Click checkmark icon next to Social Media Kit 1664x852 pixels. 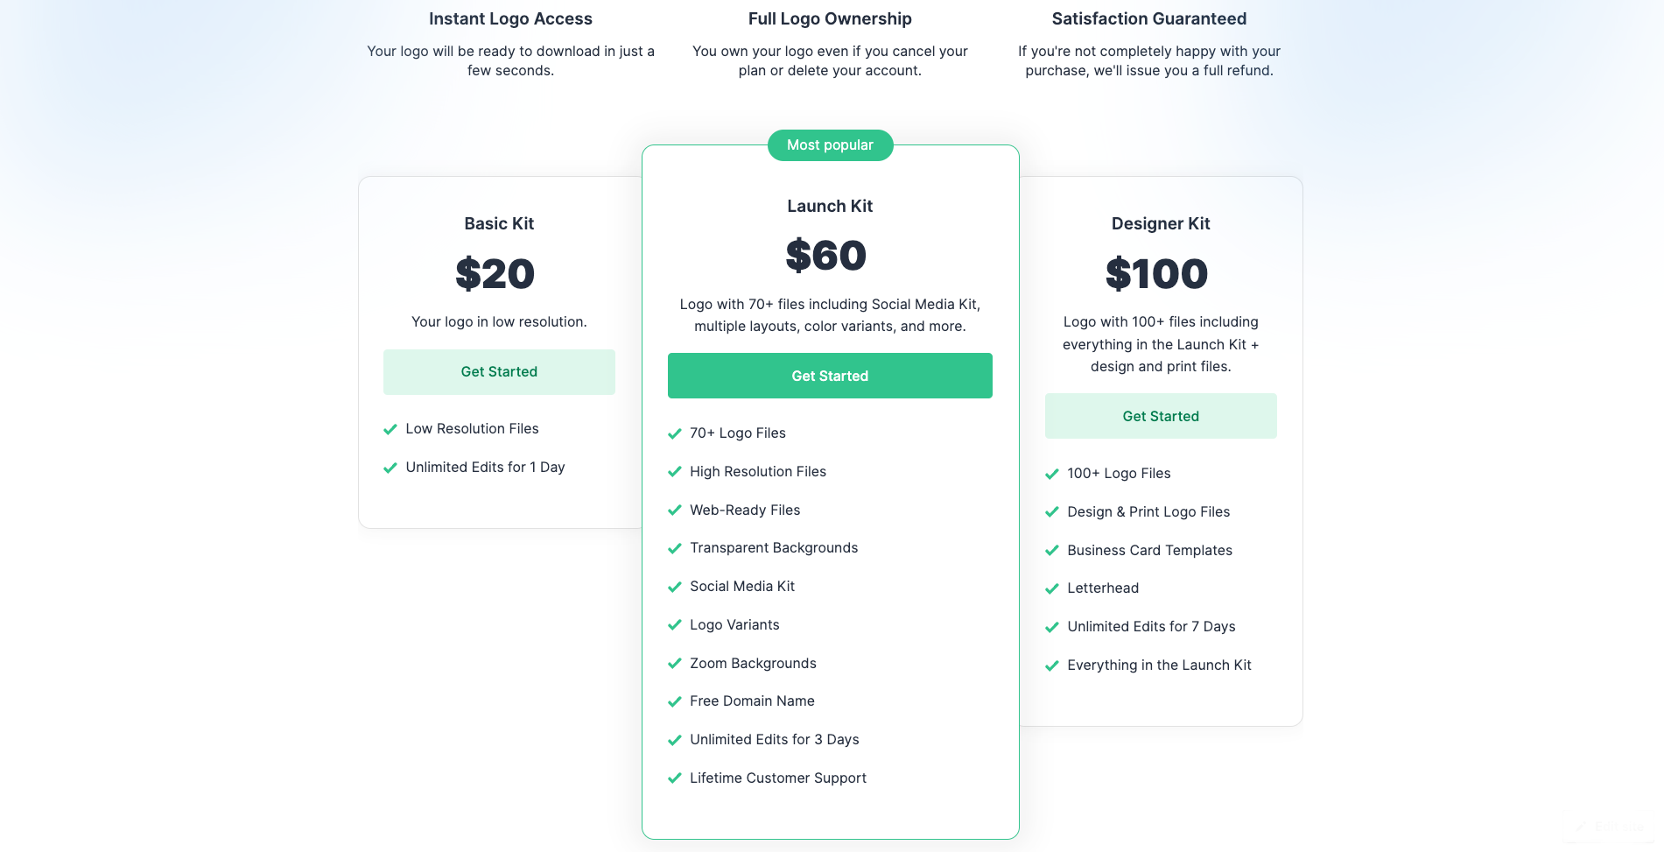(x=675, y=587)
